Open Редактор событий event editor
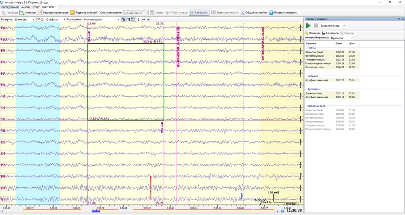Screen dimensions: 405x215 coord(84,13)
